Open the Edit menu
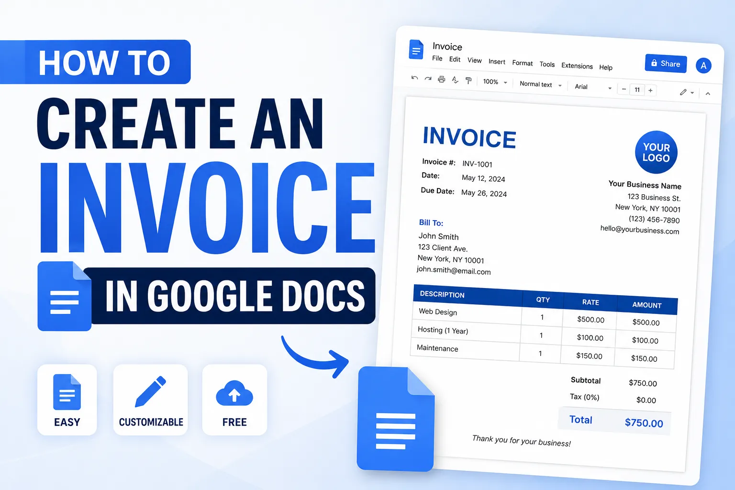This screenshot has width=735, height=490. 455,59
